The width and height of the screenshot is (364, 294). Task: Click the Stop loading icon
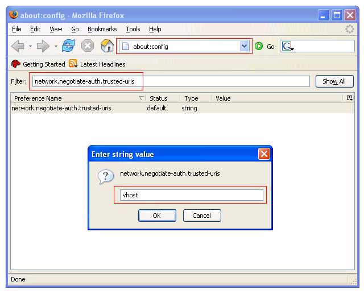pos(88,47)
